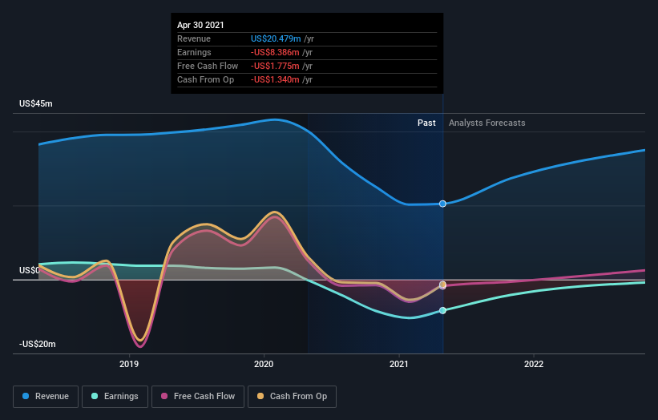Click the US$45m y-axis label
658x420 pixels.
[36, 103]
